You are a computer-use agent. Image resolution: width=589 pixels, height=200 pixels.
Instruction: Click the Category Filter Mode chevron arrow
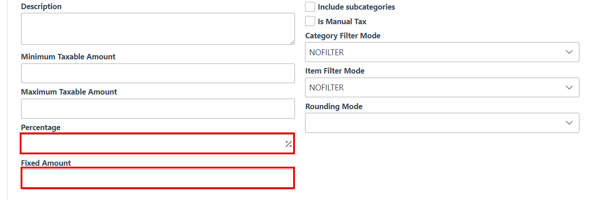569,52
